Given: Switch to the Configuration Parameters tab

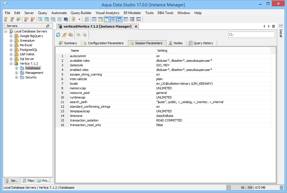Looking at the screenshot, I should (104, 43).
